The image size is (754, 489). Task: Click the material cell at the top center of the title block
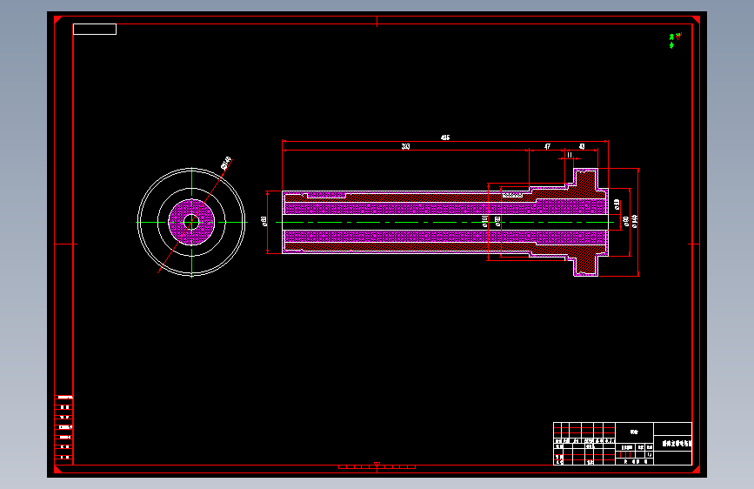coord(634,432)
